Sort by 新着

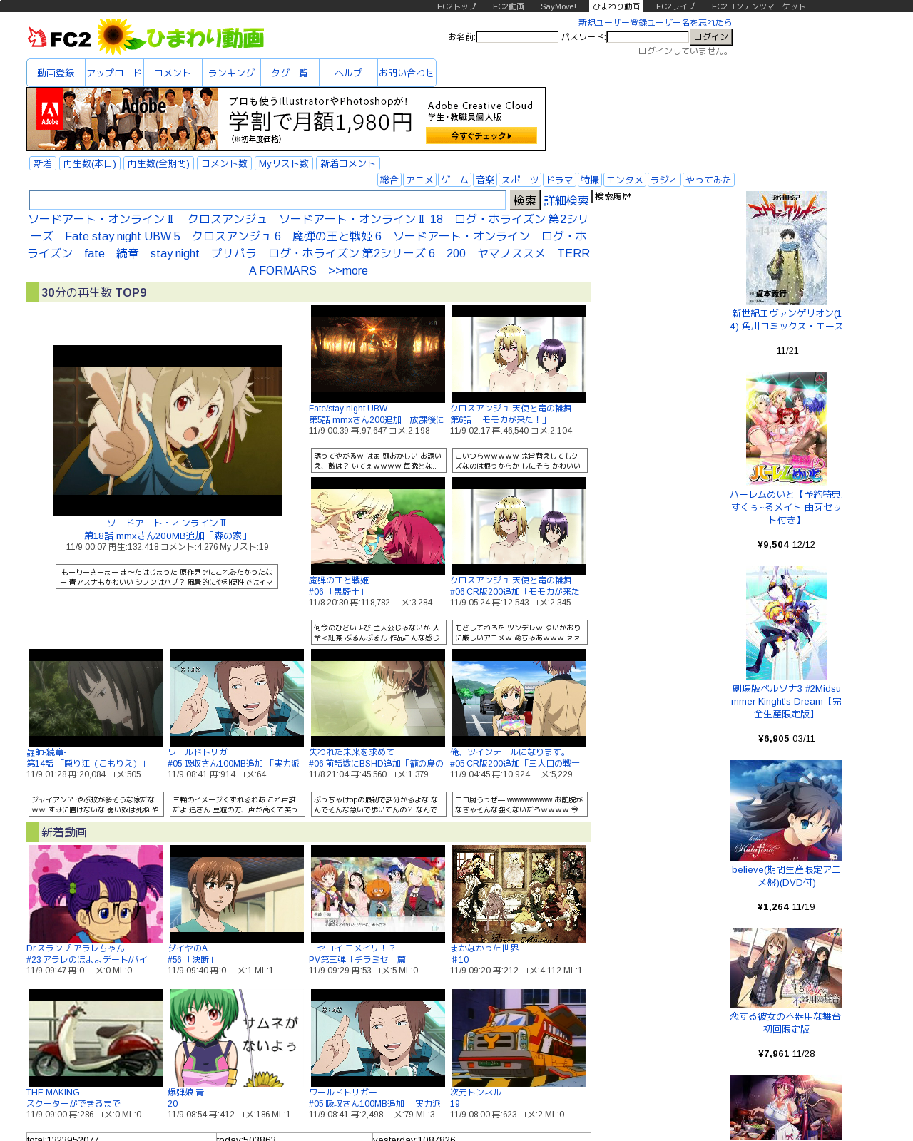(43, 163)
